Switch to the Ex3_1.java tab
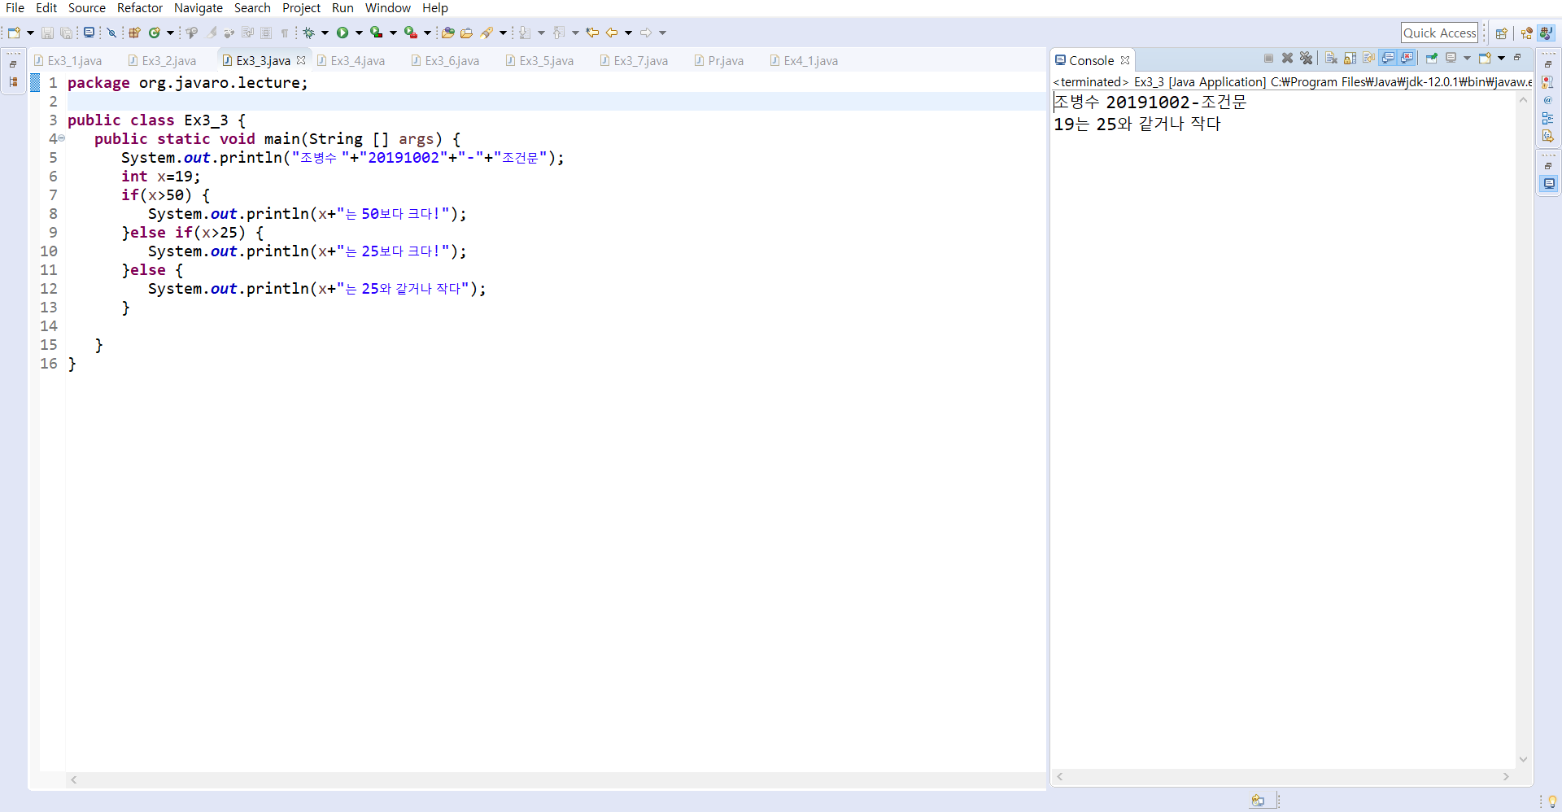Viewport: 1562px width, 812px height. [x=68, y=61]
